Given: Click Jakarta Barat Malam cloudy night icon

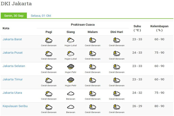Looking at the screenshot, I should pos(93,40).
